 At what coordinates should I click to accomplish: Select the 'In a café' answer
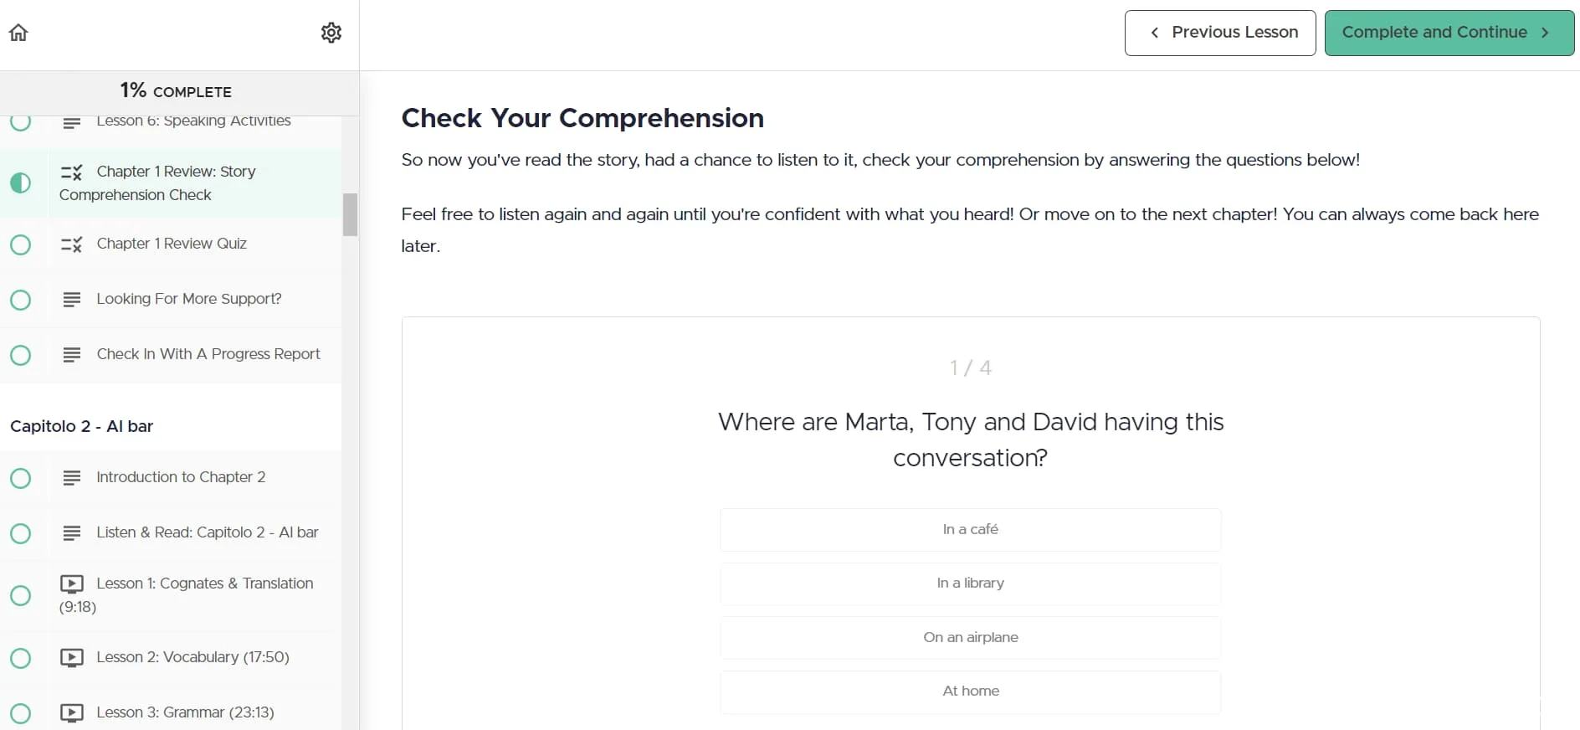tap(970, 530)
